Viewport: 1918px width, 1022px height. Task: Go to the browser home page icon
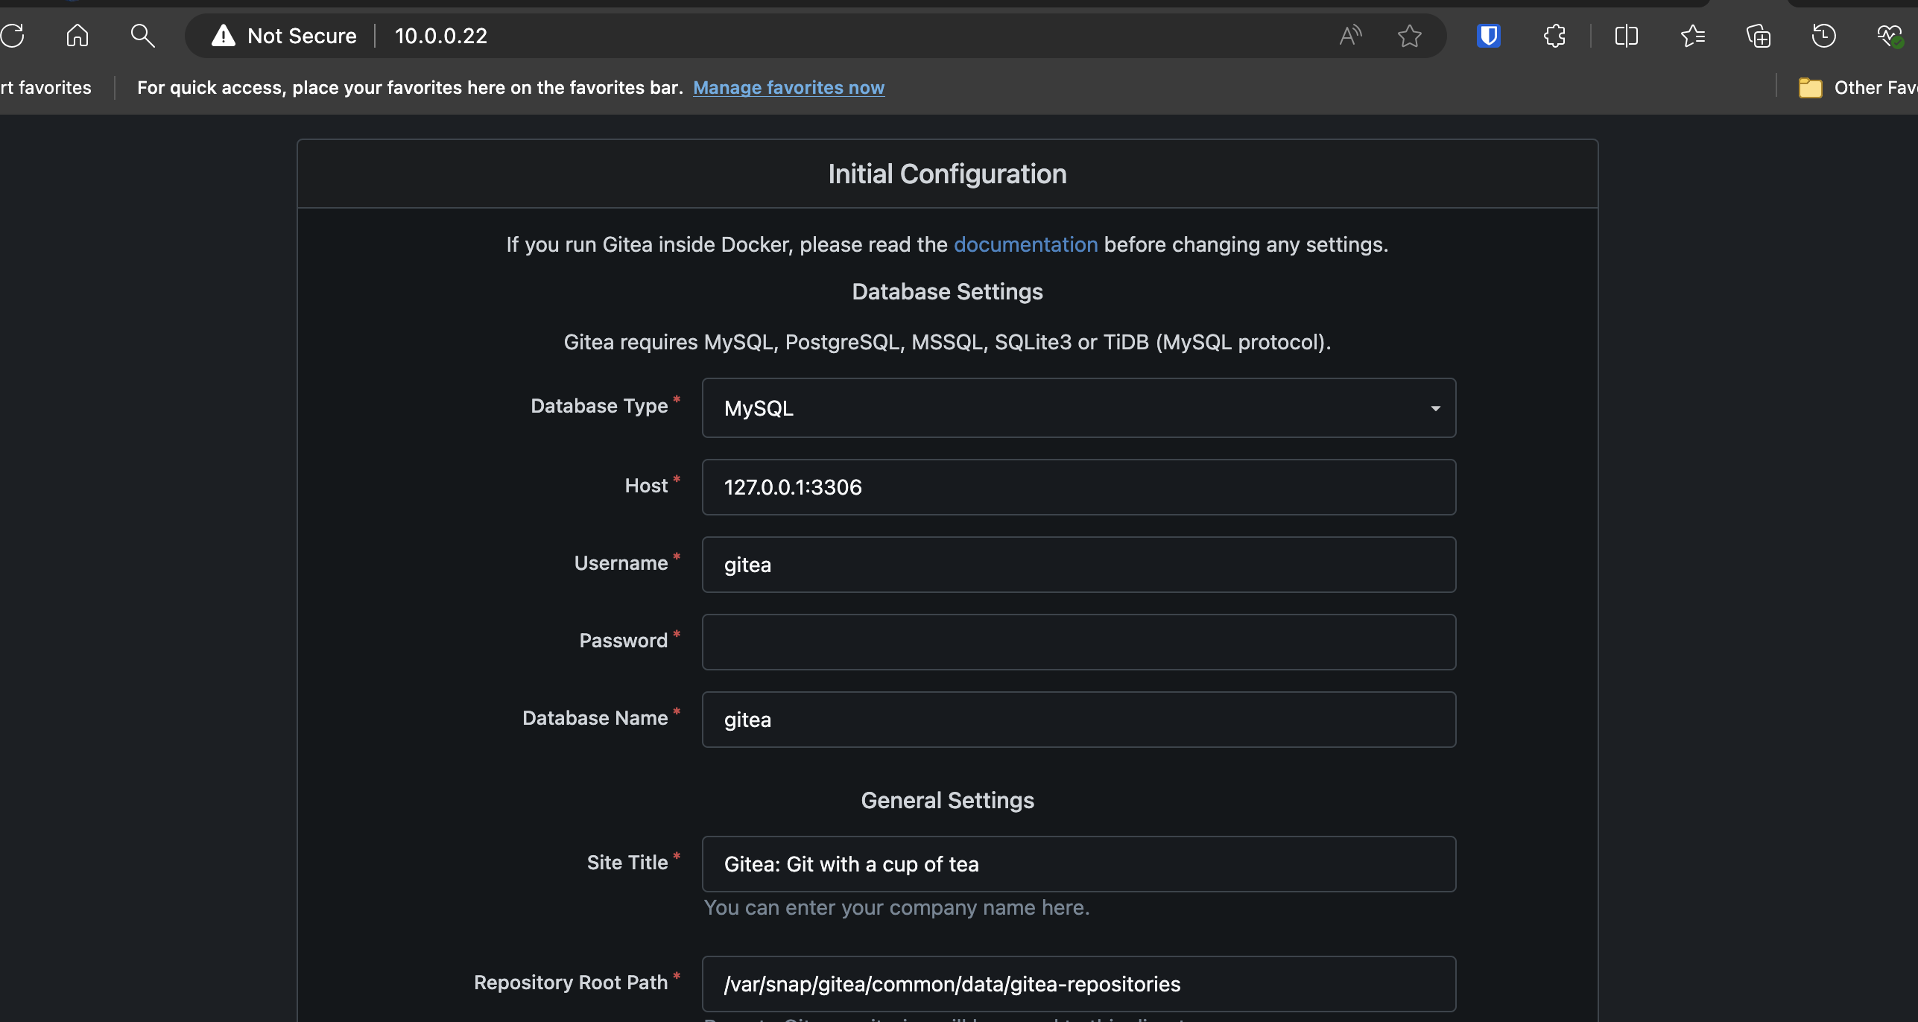tap(77, 35)
